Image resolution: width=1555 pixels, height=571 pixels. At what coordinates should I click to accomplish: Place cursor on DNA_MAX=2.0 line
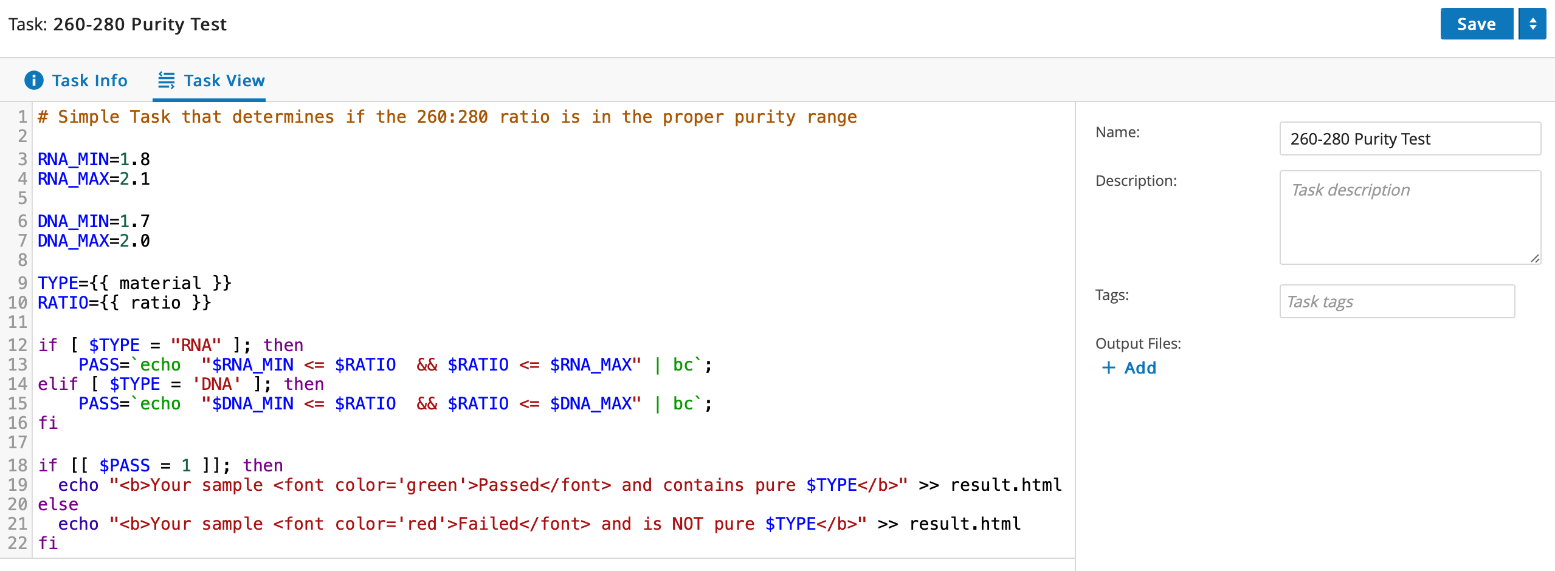(x=94, y=241)
